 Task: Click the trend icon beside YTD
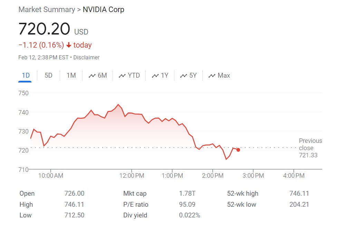click(x=122, y=76)
